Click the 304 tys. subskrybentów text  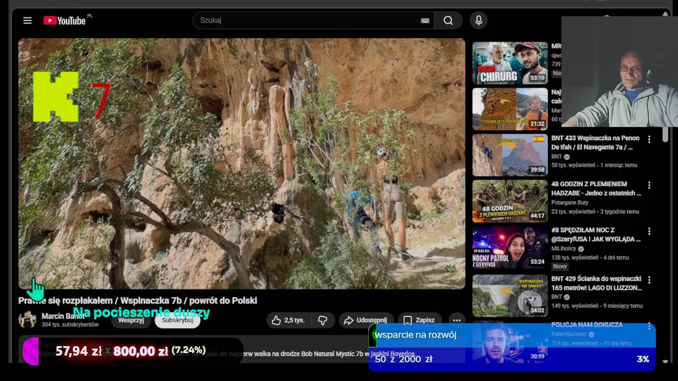[x=70, y=324]
